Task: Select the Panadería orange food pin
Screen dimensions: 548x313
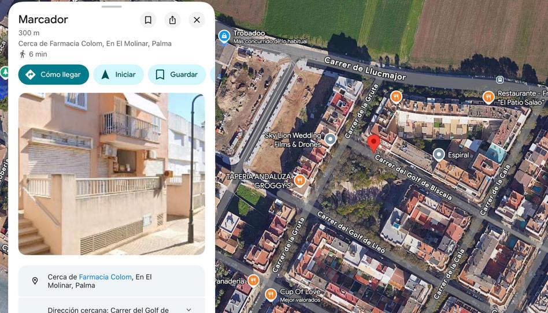Action: coord(253,280)
